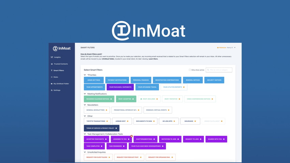Click the SMART FILTERS page title
Image resolution: width=290 pixels, height=163 pixels.
87,48
